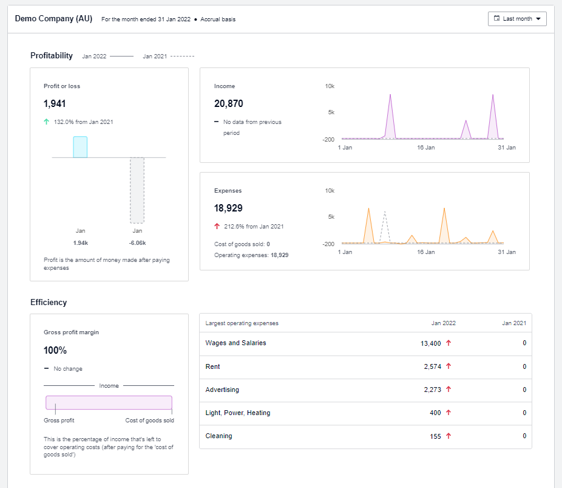Viewport: 562px width, 488px height.
Task: Click the Expenses total 18,929 heading value
Action: (x=228, y=208)
